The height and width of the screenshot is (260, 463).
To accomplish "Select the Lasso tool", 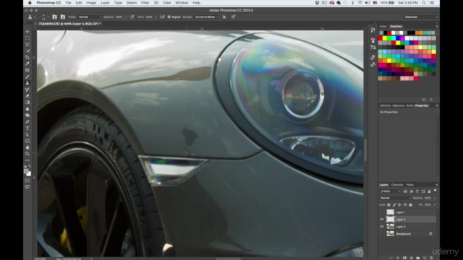I will point(27,45).
